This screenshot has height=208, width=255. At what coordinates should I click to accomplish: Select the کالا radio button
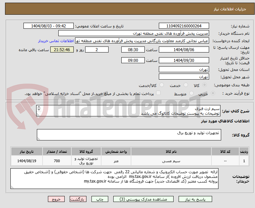pos(205,85)
